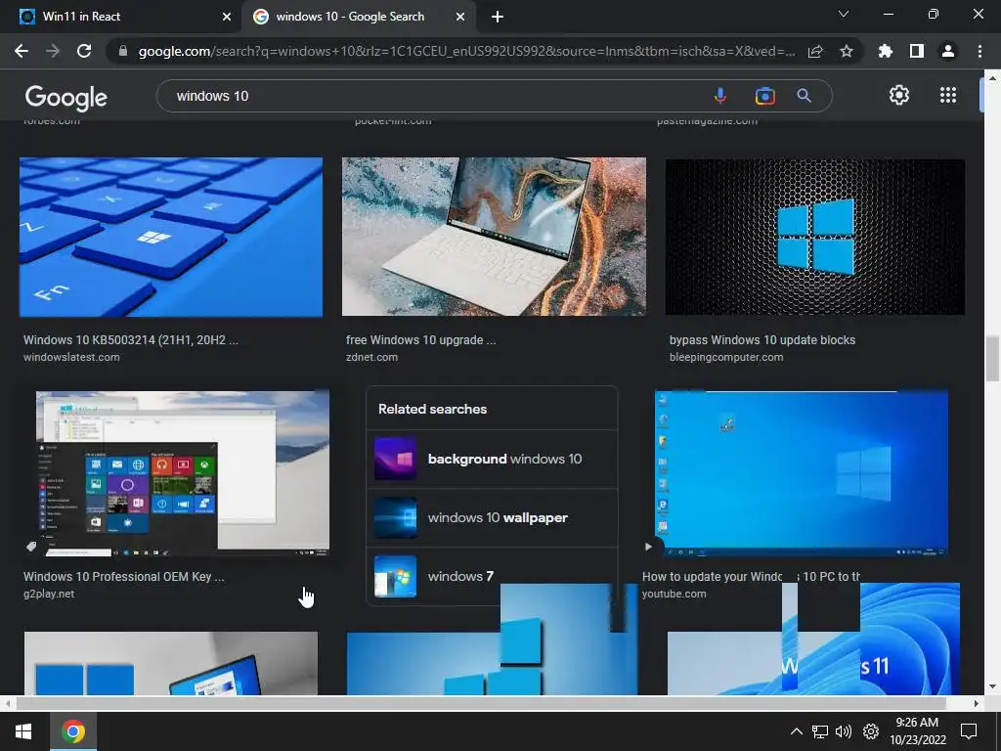Open the Chrome profile icon
This screenshot has width=1001, height=751.
pos(948,51)
